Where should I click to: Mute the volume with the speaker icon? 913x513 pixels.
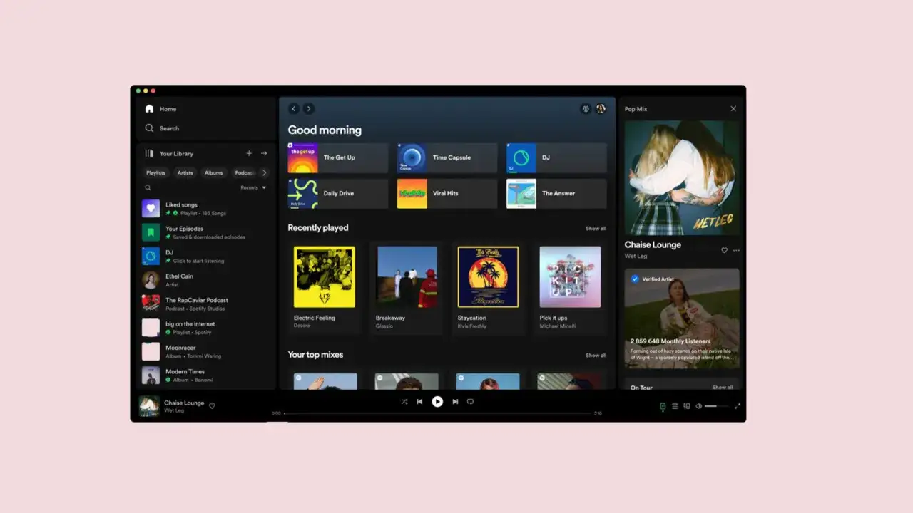pyautogui.click(x=699, y=406)
